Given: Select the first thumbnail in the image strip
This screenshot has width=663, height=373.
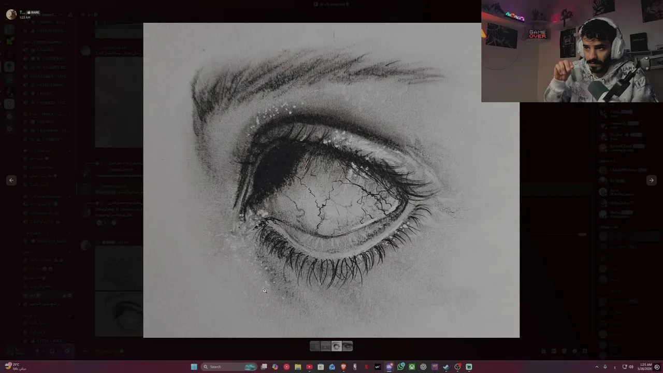Looking at the screenshot, I should click(x=315, y=346).
